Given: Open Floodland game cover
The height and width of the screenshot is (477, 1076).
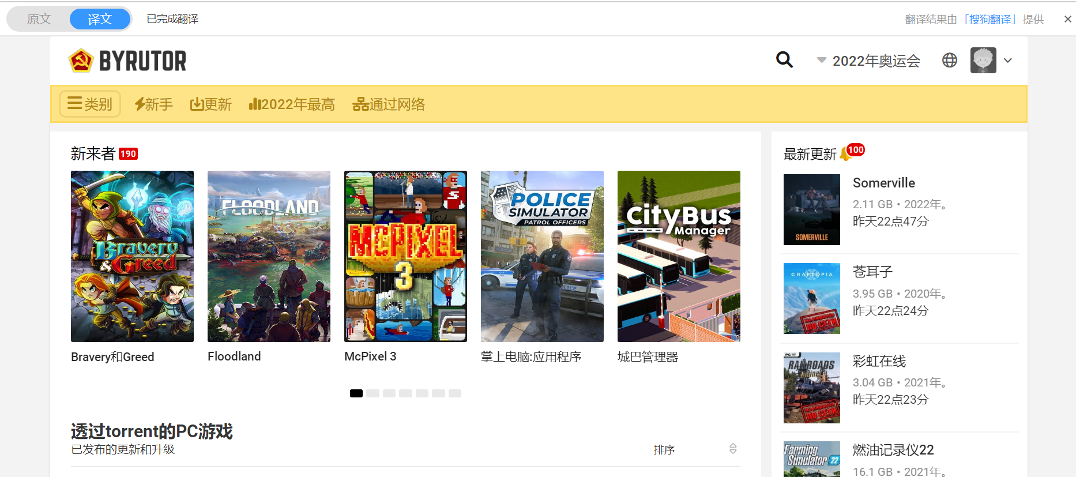Looking at the screenshot, I should (x=269, y=256).
